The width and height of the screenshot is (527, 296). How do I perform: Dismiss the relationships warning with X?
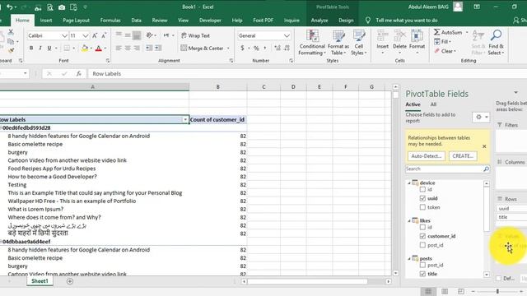click(484, 146)
